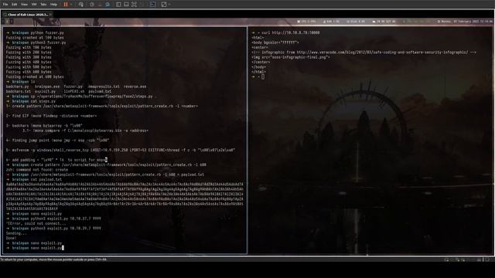The width and height of the screenshot is (495, 278).
Task: Click the 'cat payload.txt' command line
Action: point(34,179)
